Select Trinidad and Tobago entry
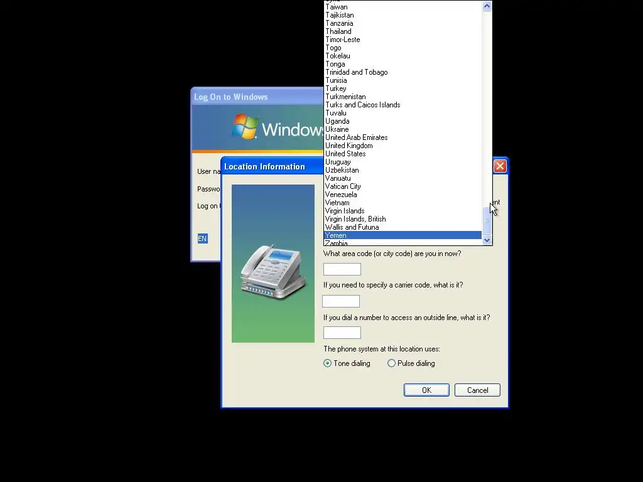Screen dimensions: 643x482 [403, 72]
